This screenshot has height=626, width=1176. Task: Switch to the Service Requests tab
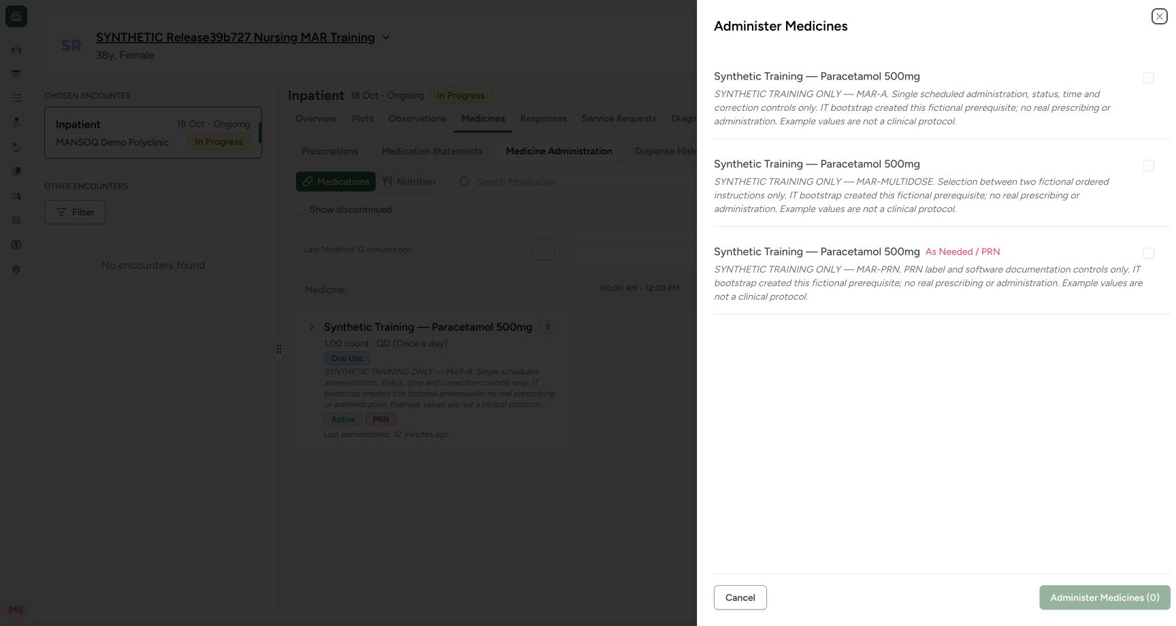point(619,118)
